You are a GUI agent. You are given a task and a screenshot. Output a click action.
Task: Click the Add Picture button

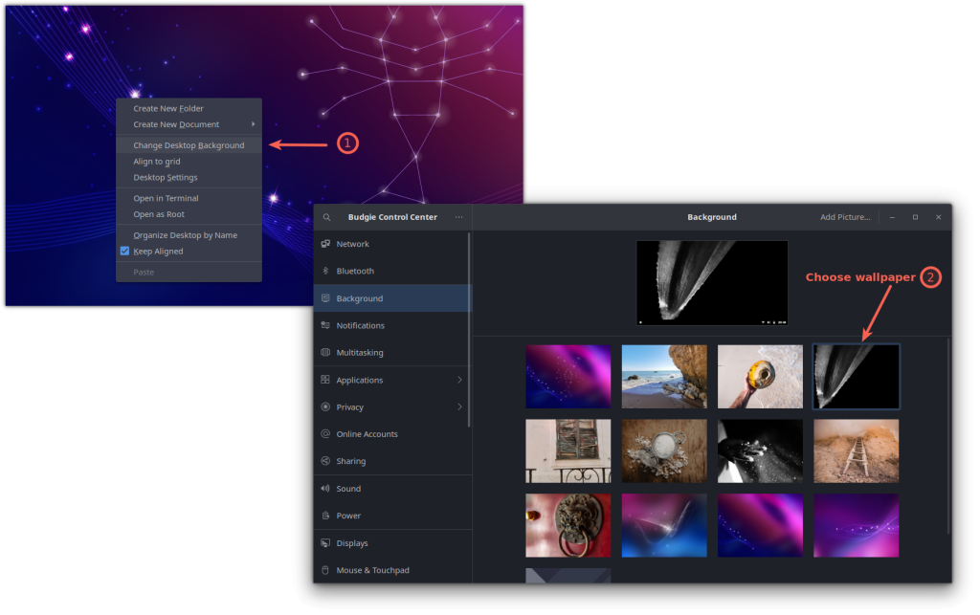tap(845, 217)
